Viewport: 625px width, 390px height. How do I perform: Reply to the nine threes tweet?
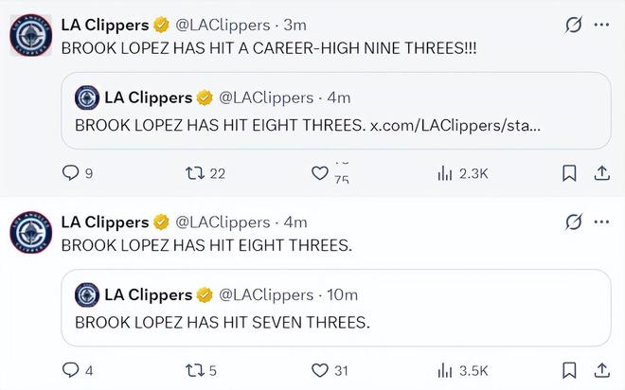click(71, 173)
